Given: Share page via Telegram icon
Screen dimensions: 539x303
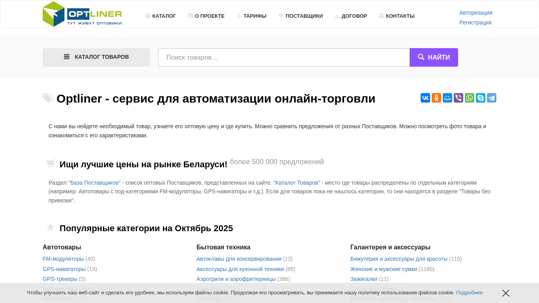Looking at the screenshot, I should (x=492, y=98).
